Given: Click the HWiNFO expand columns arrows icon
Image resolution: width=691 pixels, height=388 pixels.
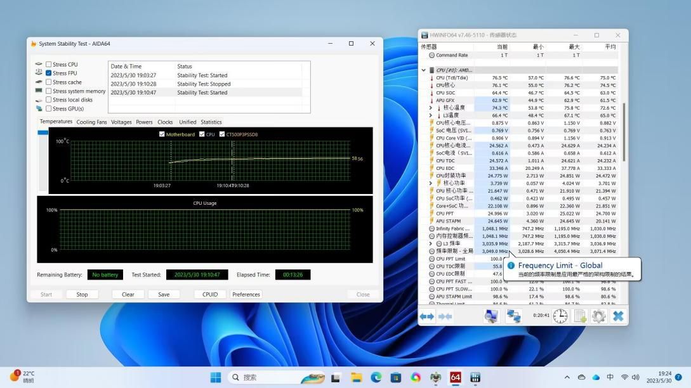Looking at the screenshot, I should [x=427, y=316].
